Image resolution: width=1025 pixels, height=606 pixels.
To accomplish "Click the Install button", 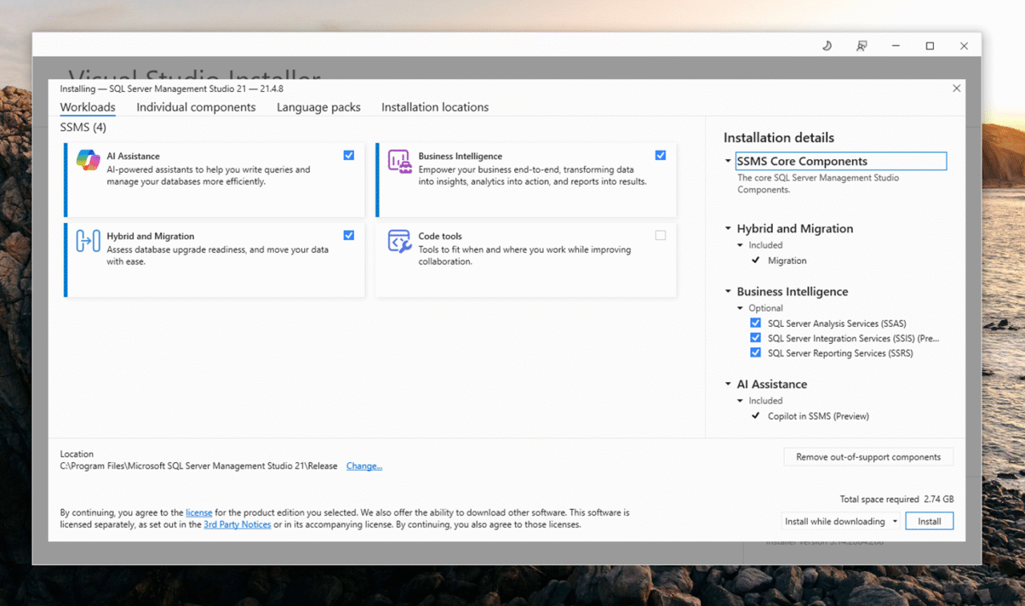I will 930,521.
